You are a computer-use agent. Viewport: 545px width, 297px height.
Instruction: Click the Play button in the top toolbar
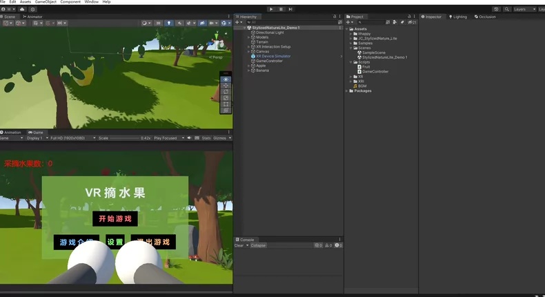271,10
